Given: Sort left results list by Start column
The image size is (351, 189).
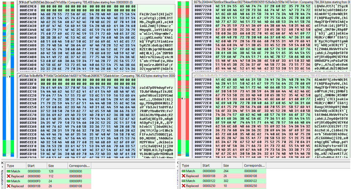Looking at the screenshot, I should [36, 165].
